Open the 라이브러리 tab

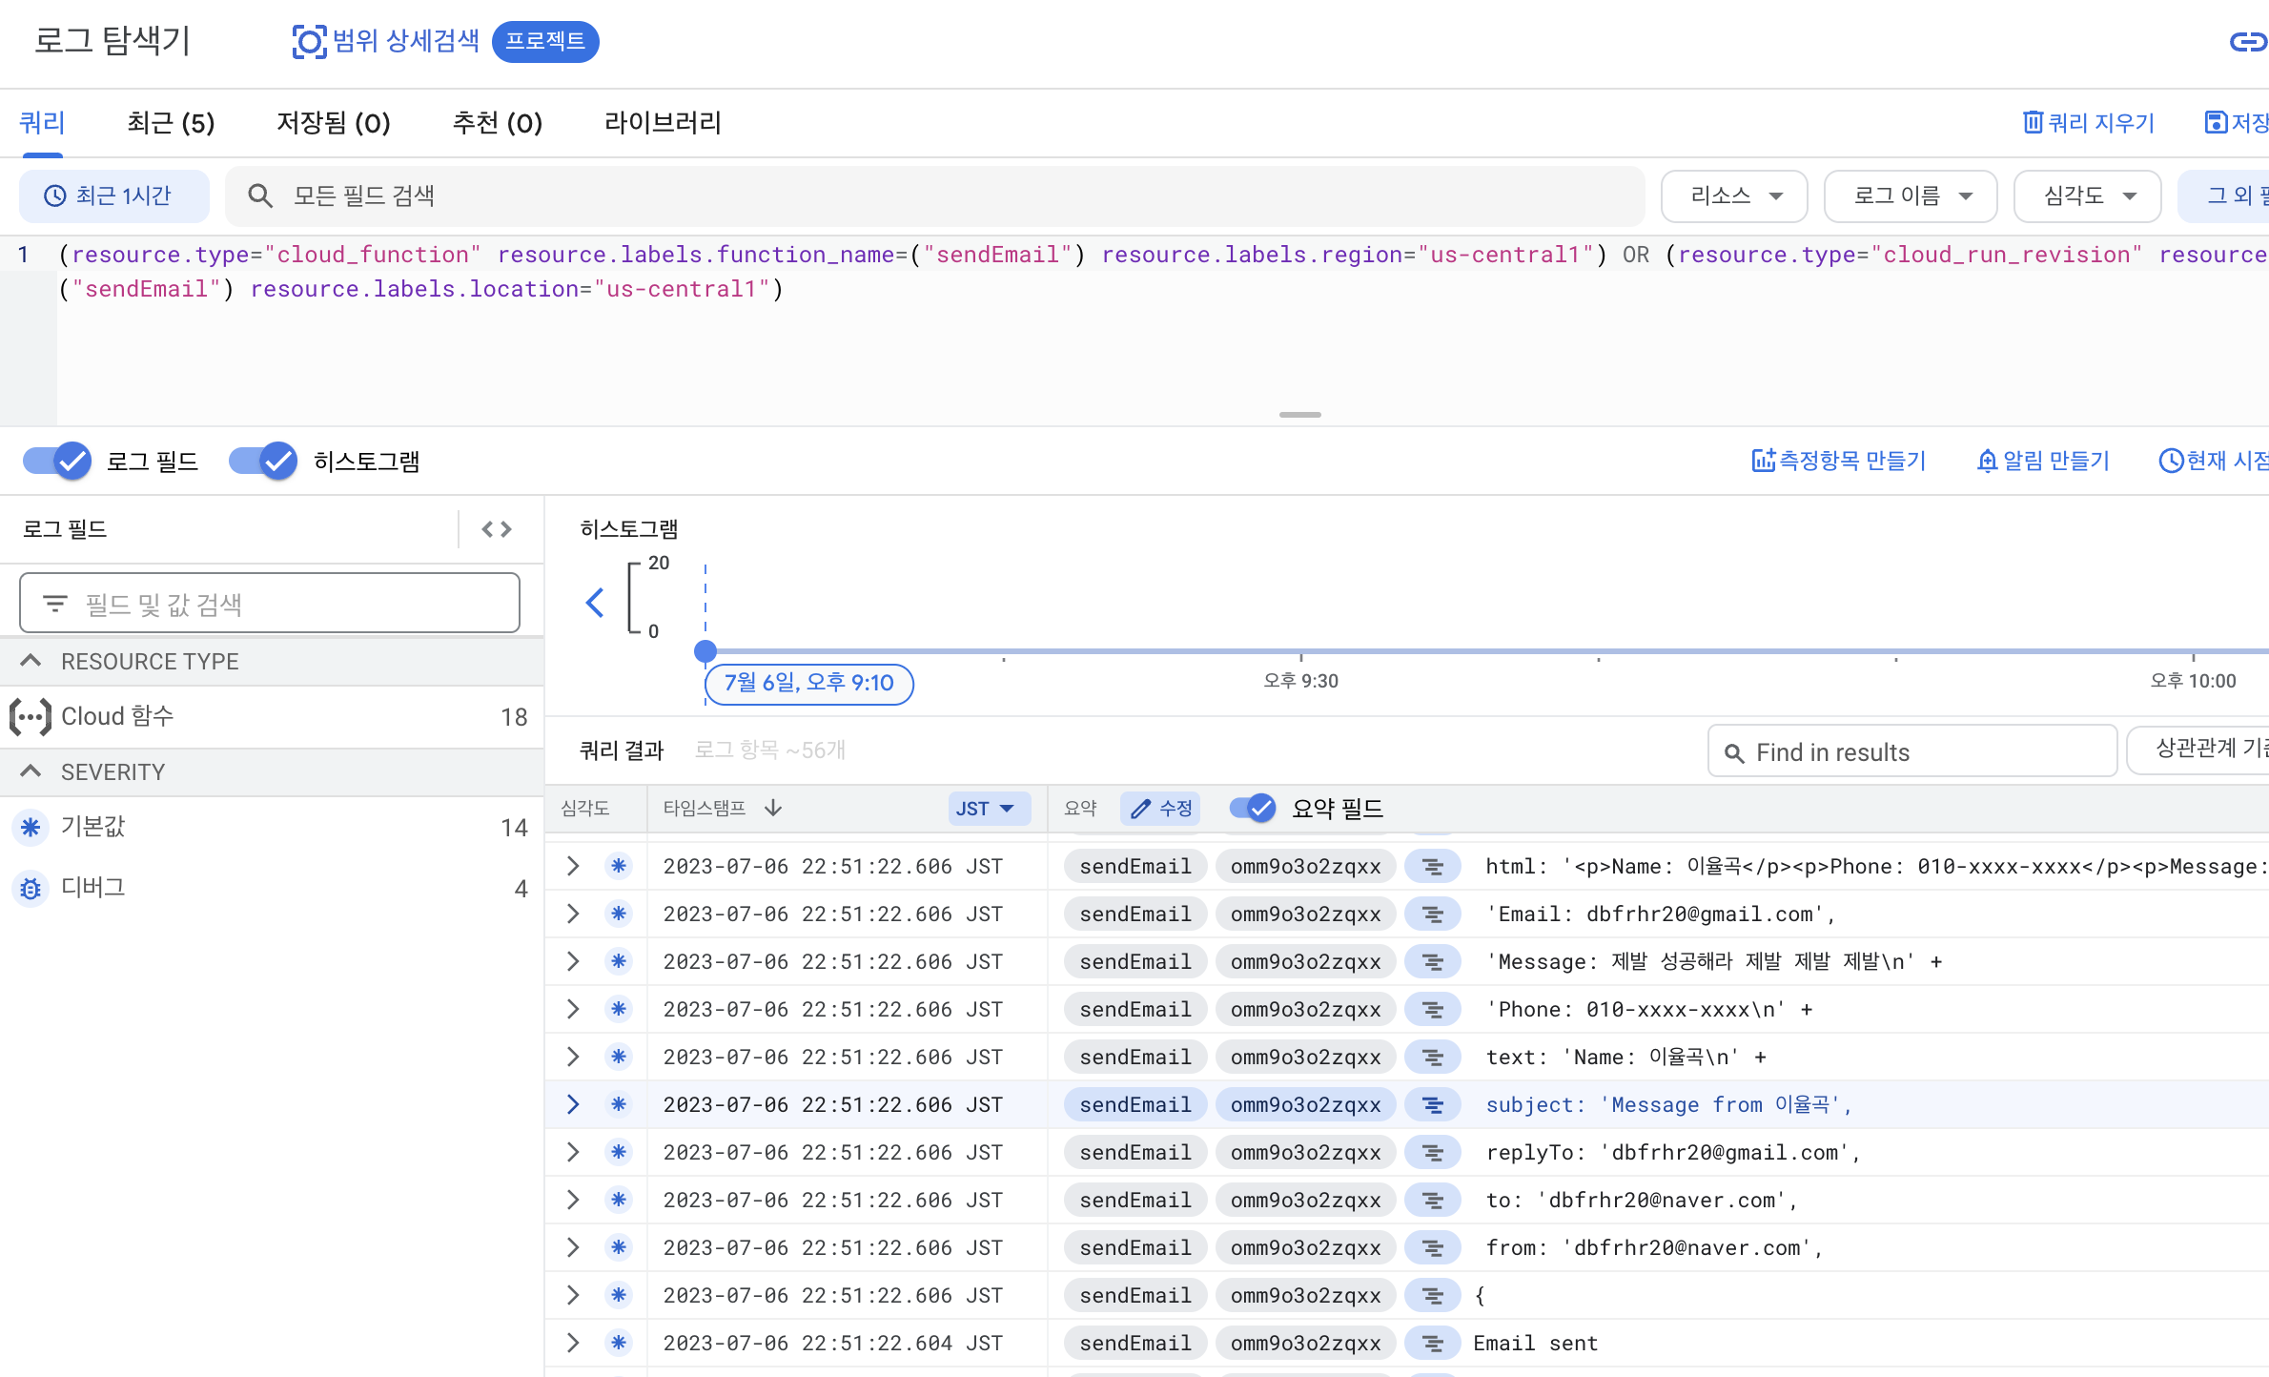tap(663, 123)
